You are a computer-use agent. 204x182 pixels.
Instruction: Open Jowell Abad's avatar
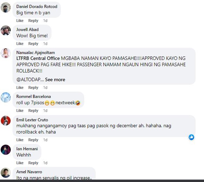click(6, 31)
